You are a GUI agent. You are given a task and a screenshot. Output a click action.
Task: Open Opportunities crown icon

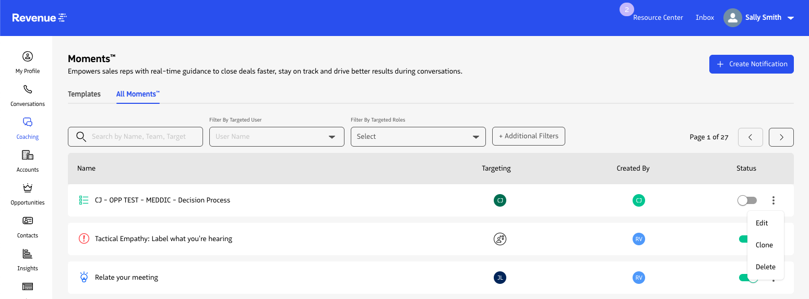tap(28, 193)
